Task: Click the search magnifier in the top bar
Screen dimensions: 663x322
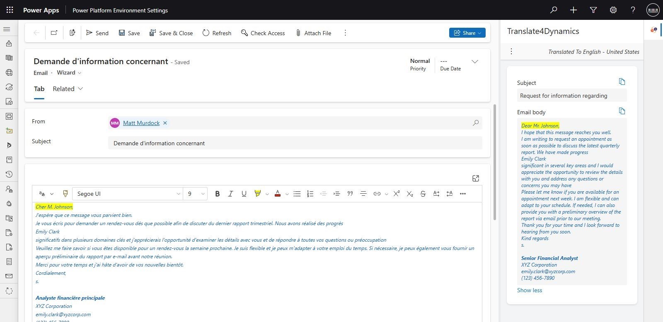Action: [554, 10]
